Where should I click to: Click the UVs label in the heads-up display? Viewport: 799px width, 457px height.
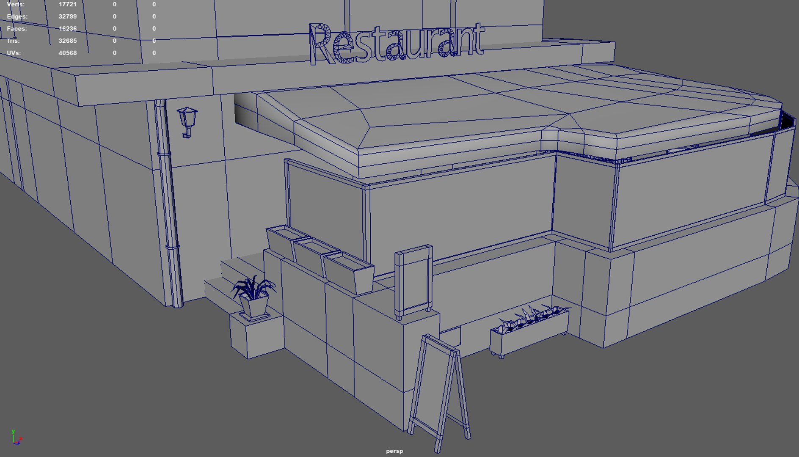click(14, 53)
